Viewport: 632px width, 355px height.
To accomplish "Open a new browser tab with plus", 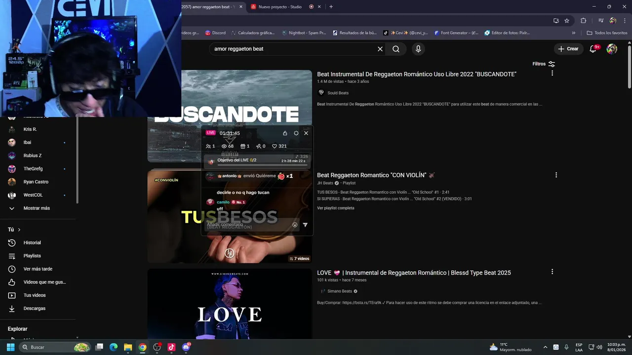I will 331,7.
